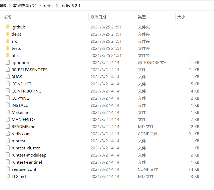The height and width of the screenshot is (190, 214).
Task: Click the CONTRIBUTING file icon
Action: tap(8, 91)
